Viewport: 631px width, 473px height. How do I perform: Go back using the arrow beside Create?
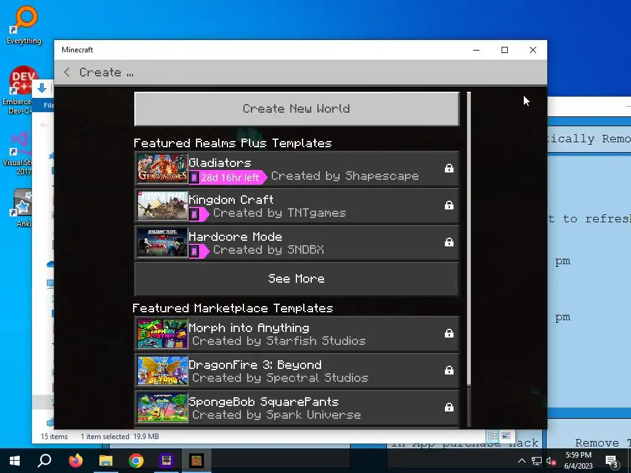click(x=67, y=72)
